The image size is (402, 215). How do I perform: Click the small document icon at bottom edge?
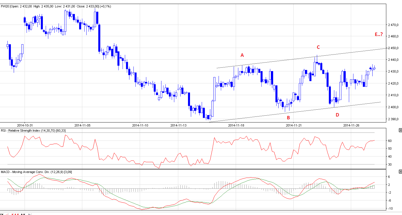tap(29, 214)
